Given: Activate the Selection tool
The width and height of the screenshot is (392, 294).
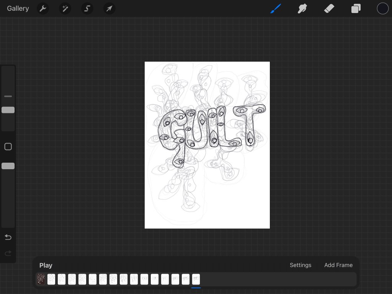Looking at the screenshot, I should (x=87, y=8).
